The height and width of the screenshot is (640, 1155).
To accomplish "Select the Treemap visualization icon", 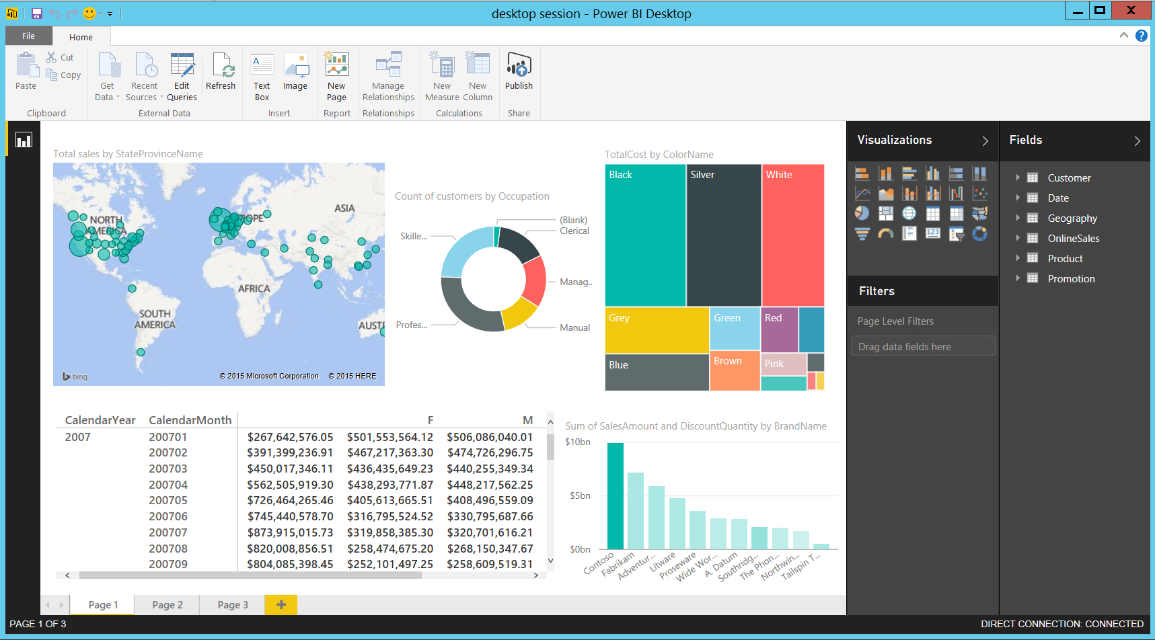I will point(885,213).
